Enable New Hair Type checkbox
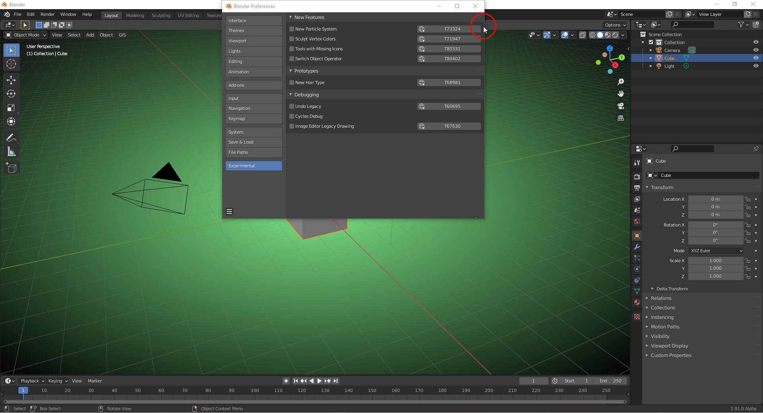763x413 pixels. click(292, 83)
